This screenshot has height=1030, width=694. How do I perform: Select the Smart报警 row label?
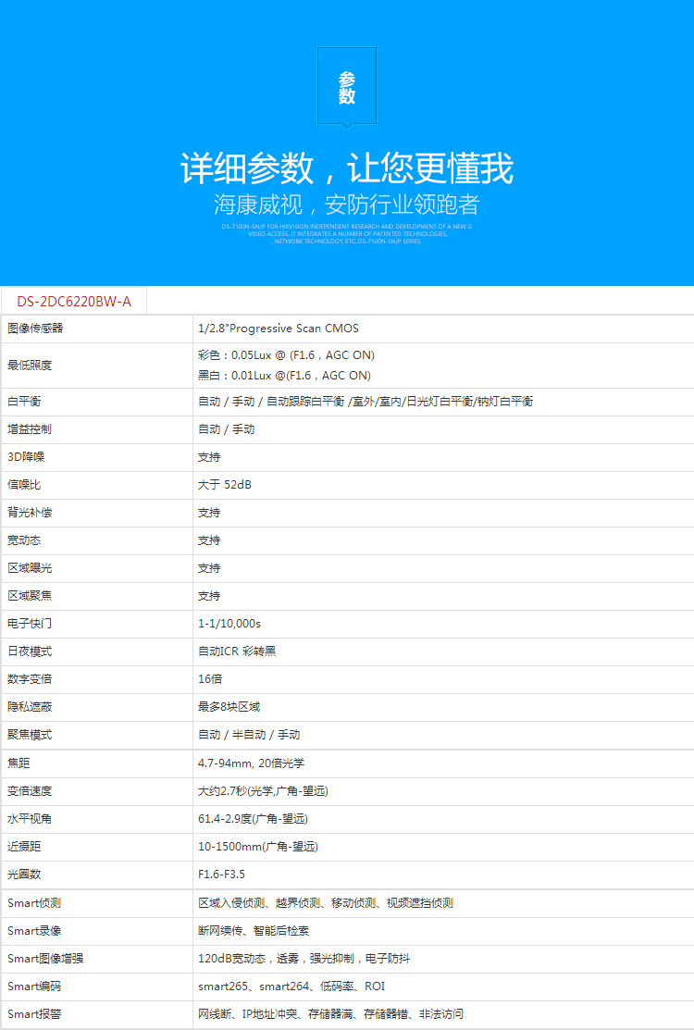pos(34,1014)
